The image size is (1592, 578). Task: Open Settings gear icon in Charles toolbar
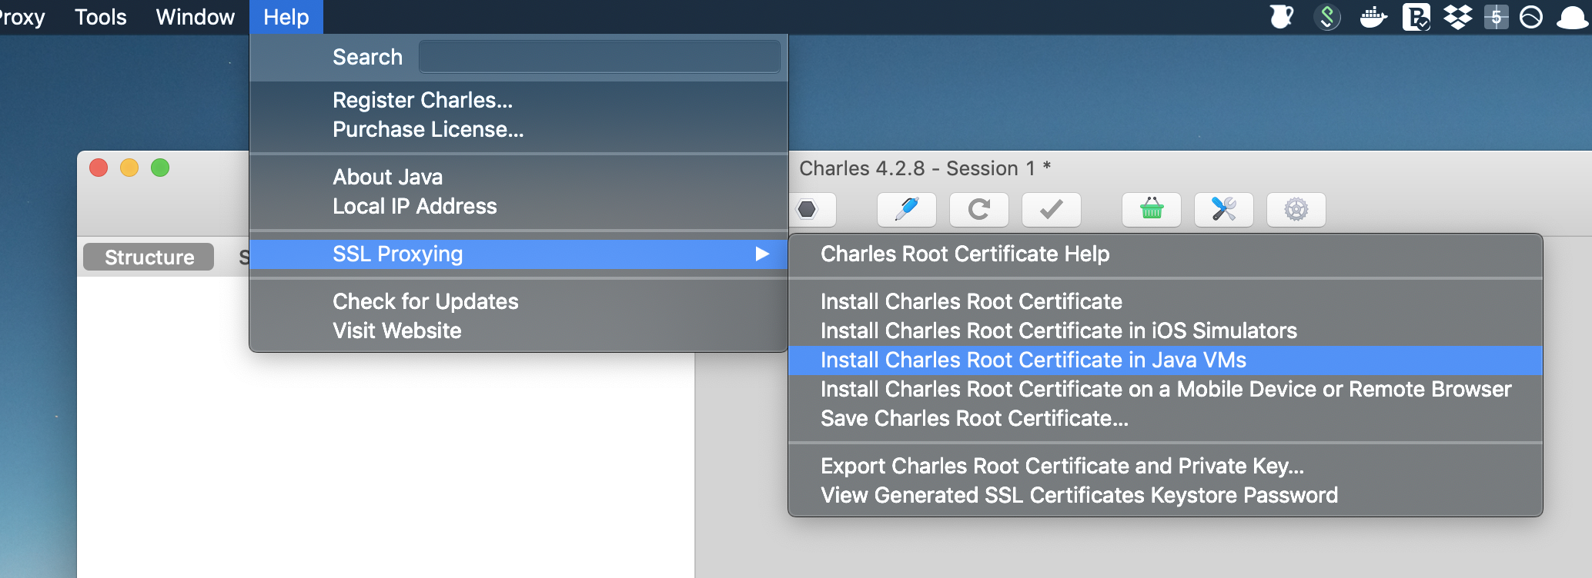(1296, 210)
